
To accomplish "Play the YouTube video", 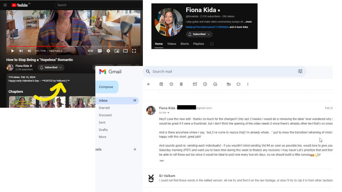I will 12,51.
